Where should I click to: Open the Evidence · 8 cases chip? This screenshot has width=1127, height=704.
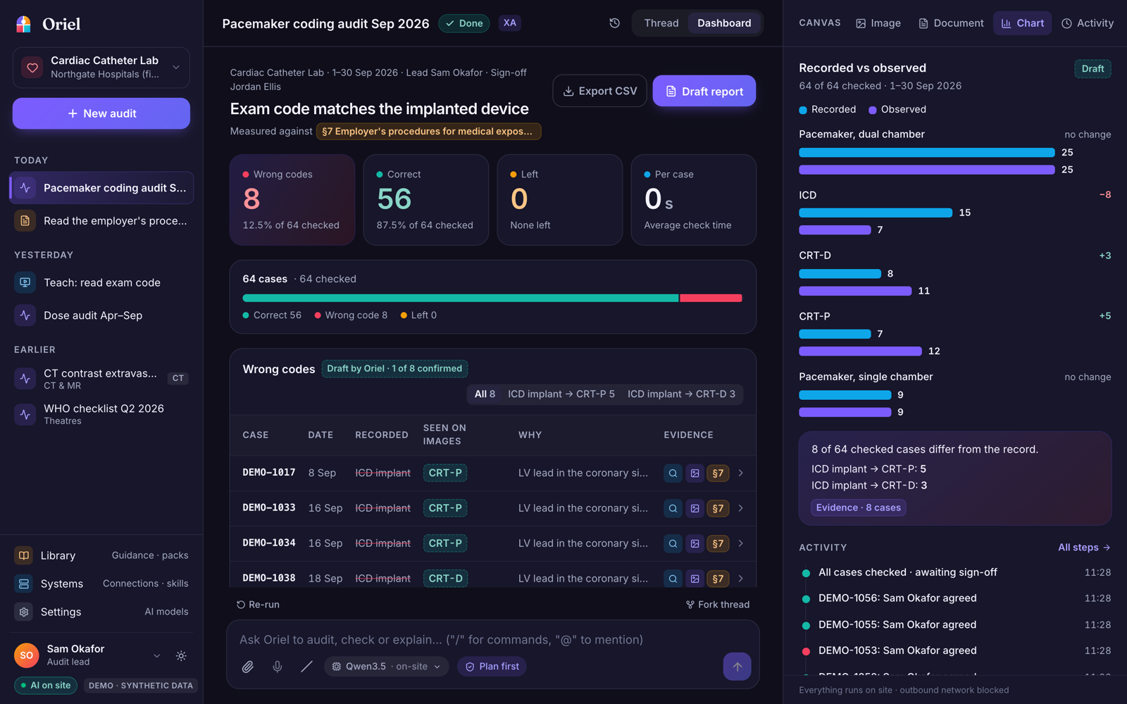point(859,508)
